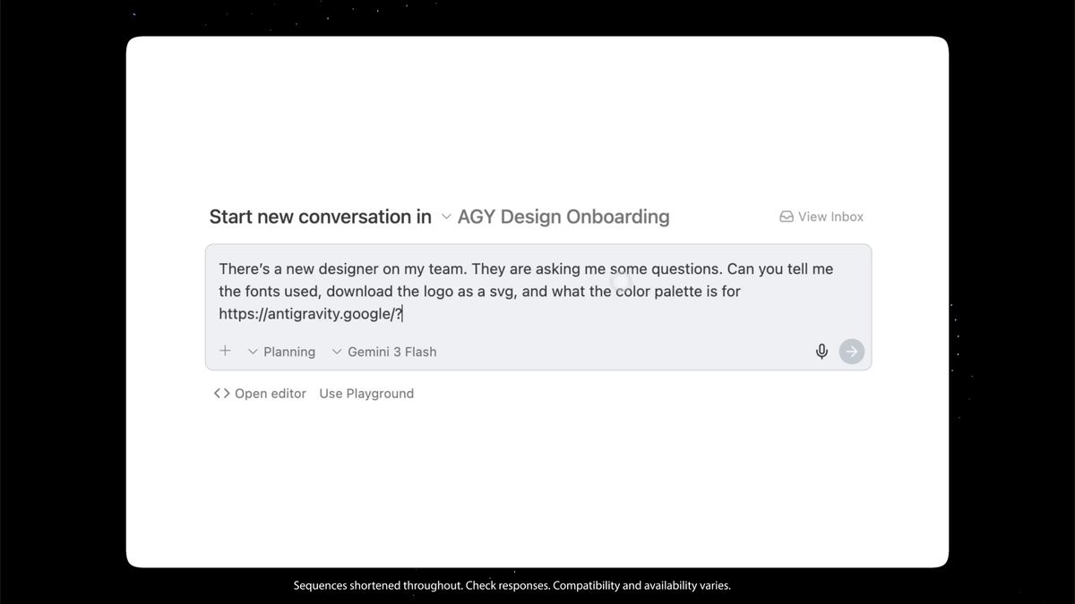Expand the chevron next to Planning
Screen dimensions: 1075x604
(253, 352)
